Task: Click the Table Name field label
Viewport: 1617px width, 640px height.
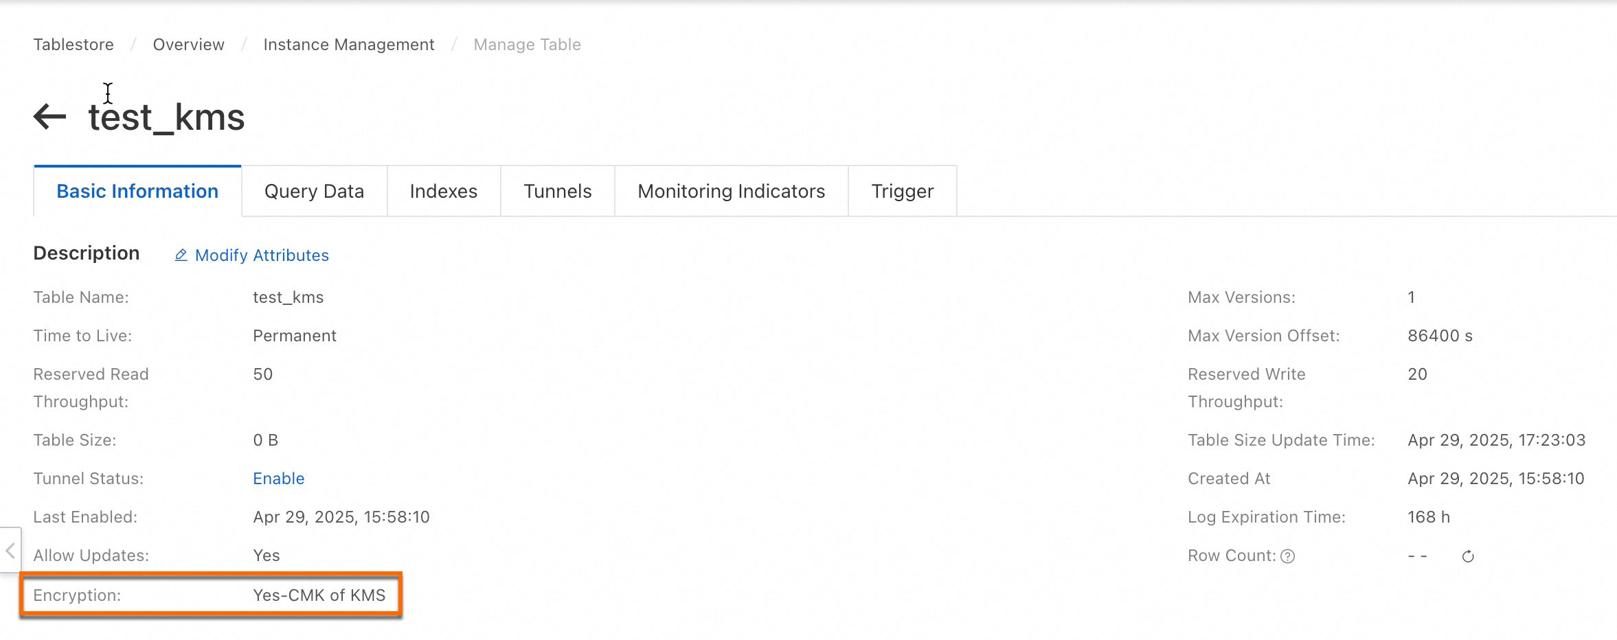Action: 81,297
